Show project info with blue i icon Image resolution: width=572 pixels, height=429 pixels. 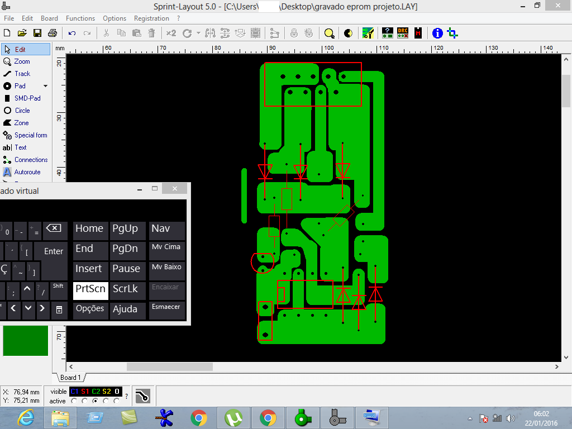437,33
